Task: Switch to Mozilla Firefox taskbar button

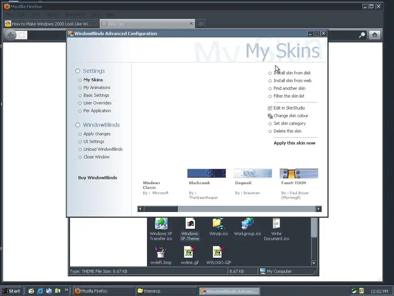Action: [x=104, y=291]
